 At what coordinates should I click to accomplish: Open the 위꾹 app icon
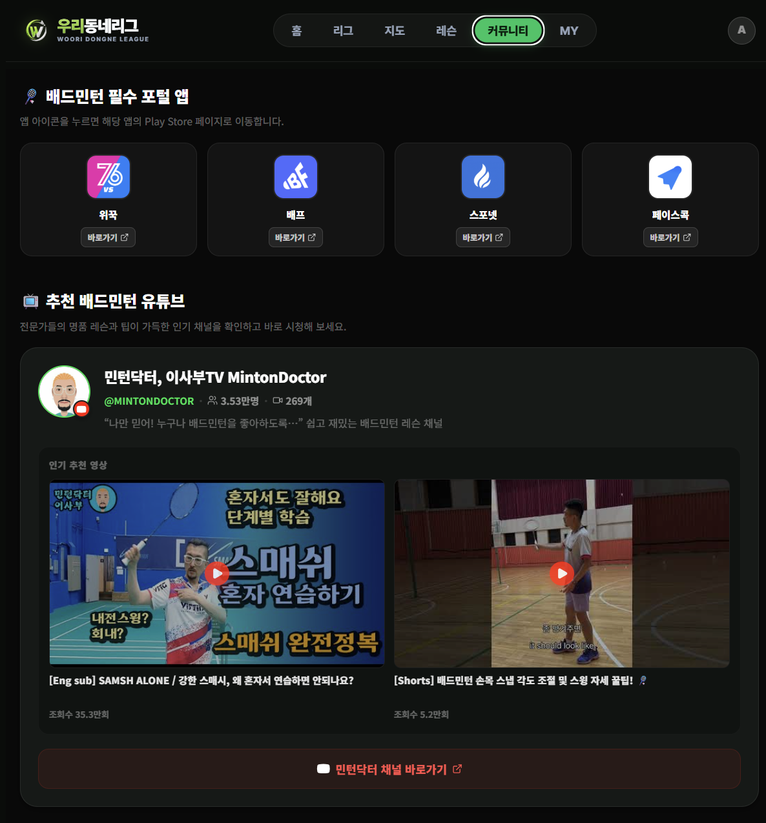tap(109, 177)
